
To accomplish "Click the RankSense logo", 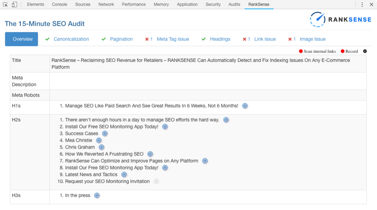I will tap(340, 19).
